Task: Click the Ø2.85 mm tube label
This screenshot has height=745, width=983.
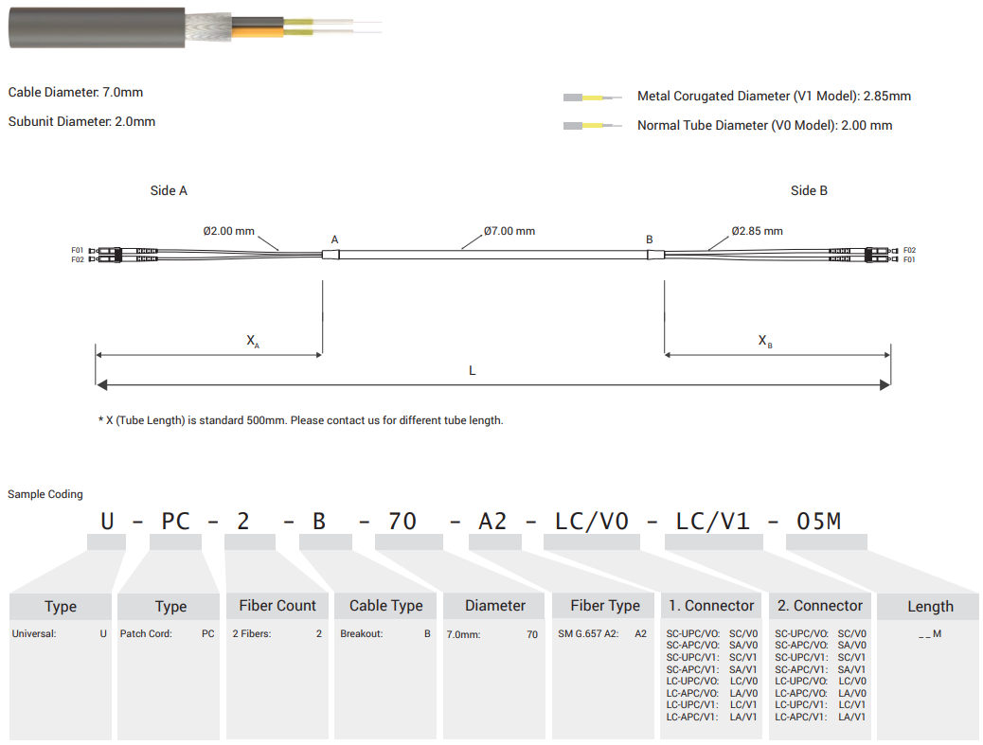Action: [757, 231]
